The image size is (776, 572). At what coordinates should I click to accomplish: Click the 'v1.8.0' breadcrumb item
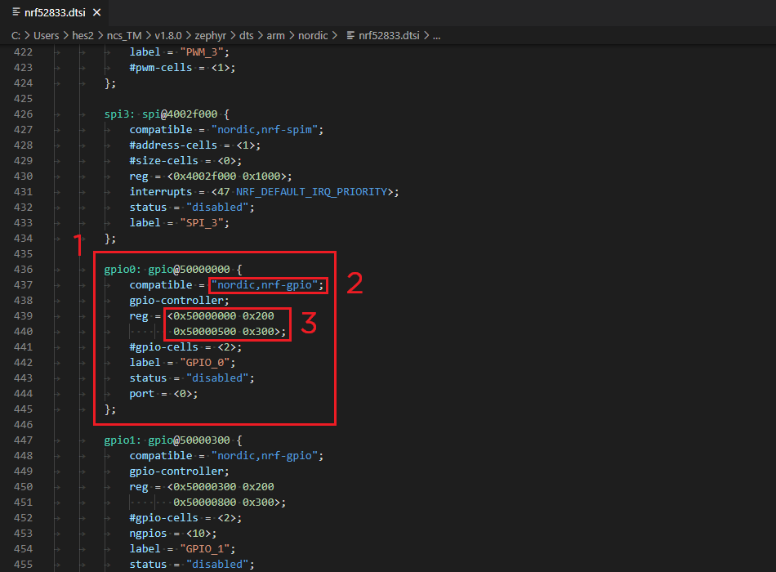coord(167,36)
